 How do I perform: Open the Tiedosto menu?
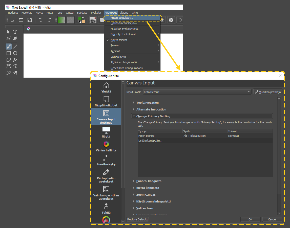13,13
